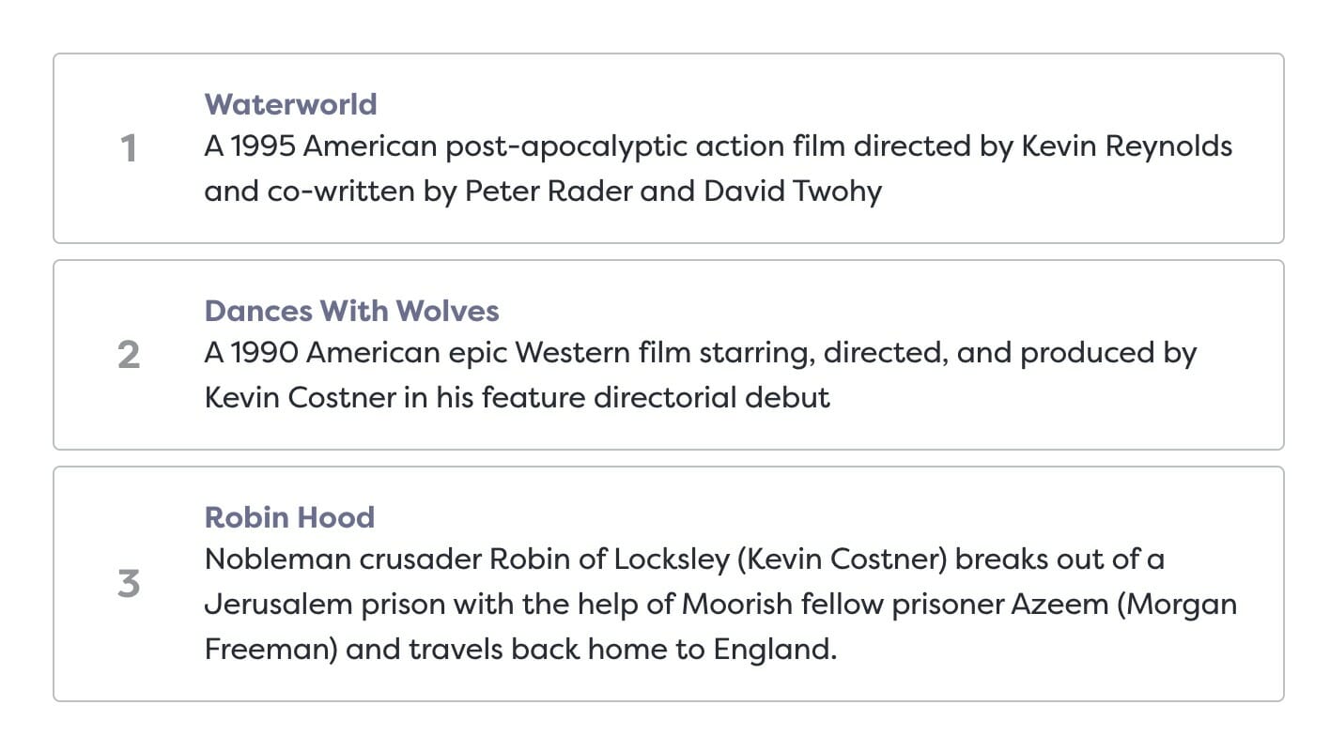Select rank number 2 beside Dances With Wolves
The width and height of the screenshot is (1330, 751).
[x=129, y=355]
